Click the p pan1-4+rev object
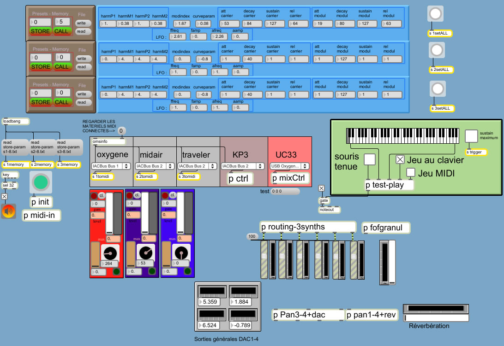Image resolution: width=504 pixels, height=346 pixels. pyautogui.click(x=372, y=315)
